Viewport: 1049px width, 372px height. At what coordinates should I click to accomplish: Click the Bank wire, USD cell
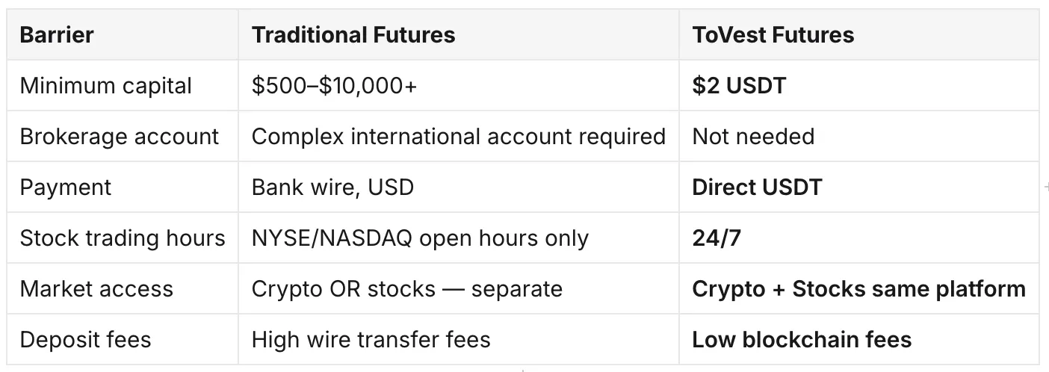click(x=332, y=187)
